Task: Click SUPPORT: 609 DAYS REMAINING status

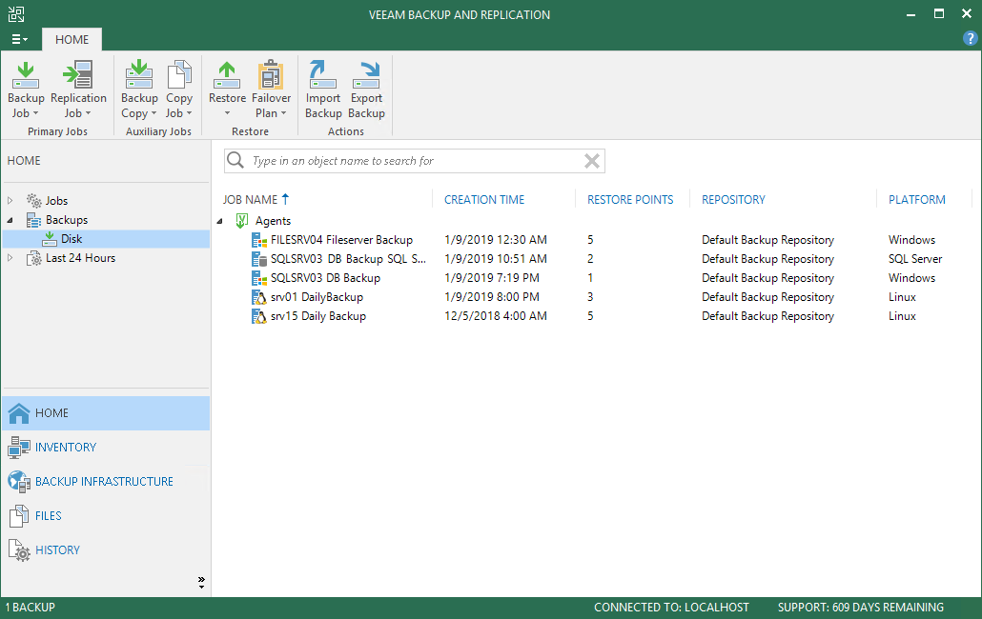Action: pyautogui.click(x=861, y=608)
